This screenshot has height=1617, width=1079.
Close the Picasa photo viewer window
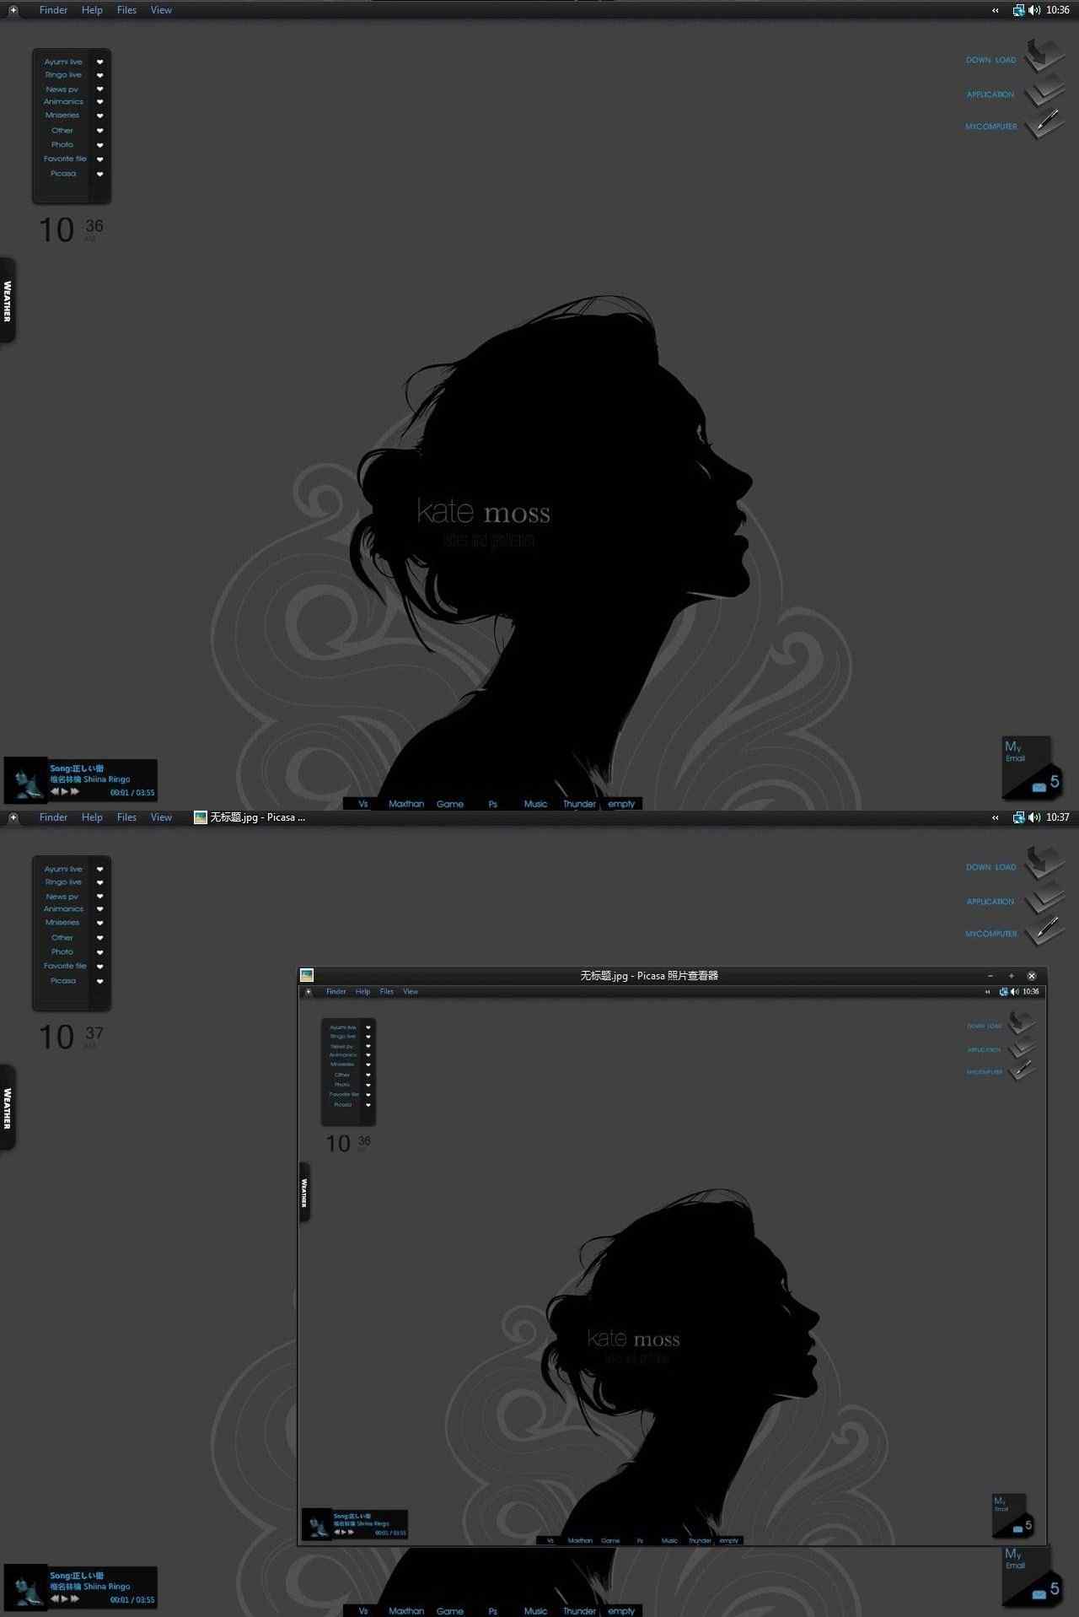point(1032,976)
